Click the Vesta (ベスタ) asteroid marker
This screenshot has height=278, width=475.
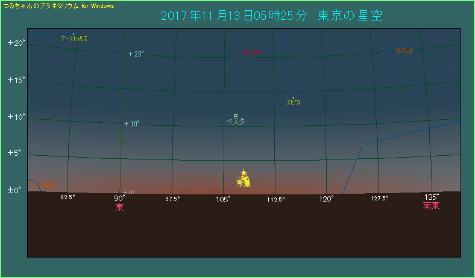pyautogui.click(x=236, y=115)
